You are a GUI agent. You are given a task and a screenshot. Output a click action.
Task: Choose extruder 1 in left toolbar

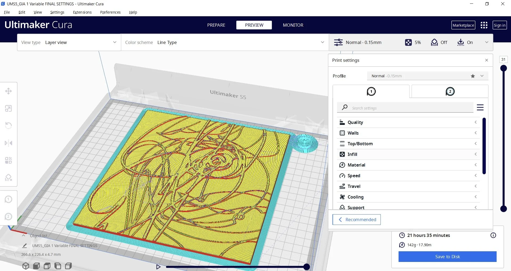8,199
